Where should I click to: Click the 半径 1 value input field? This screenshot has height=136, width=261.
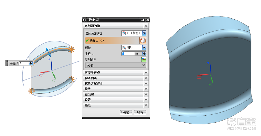(x=128, y=54)
